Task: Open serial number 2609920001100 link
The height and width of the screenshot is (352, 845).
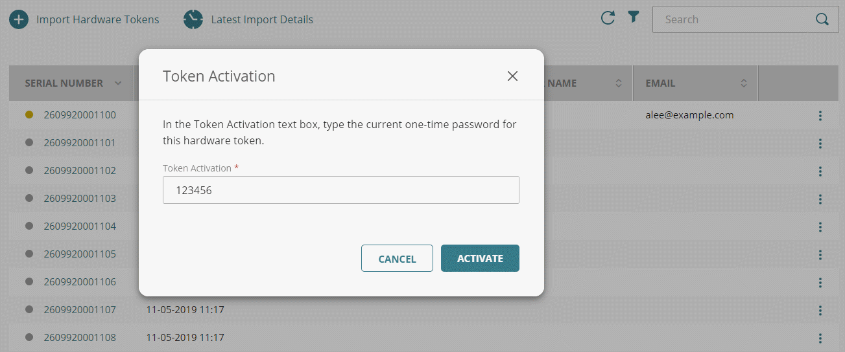Action: click(80, 115)
